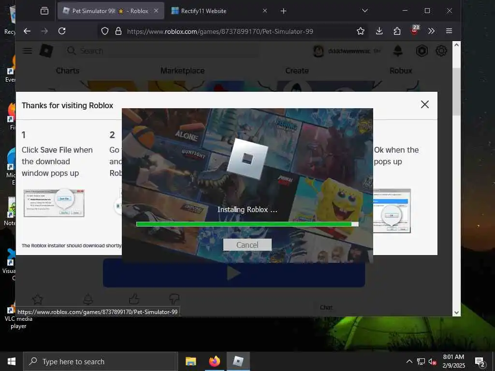Click the taskbar search box
Viewport: 495px width, 371px height.
pyautogui.click(x=101, y=361)
